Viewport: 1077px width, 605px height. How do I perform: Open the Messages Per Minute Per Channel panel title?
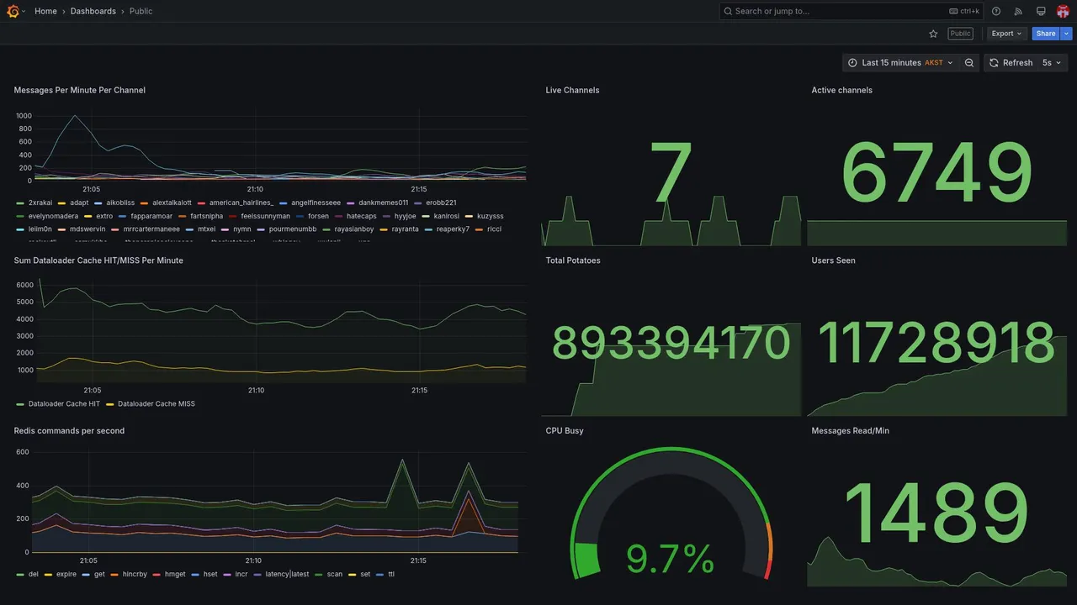[x=79, y=90]
